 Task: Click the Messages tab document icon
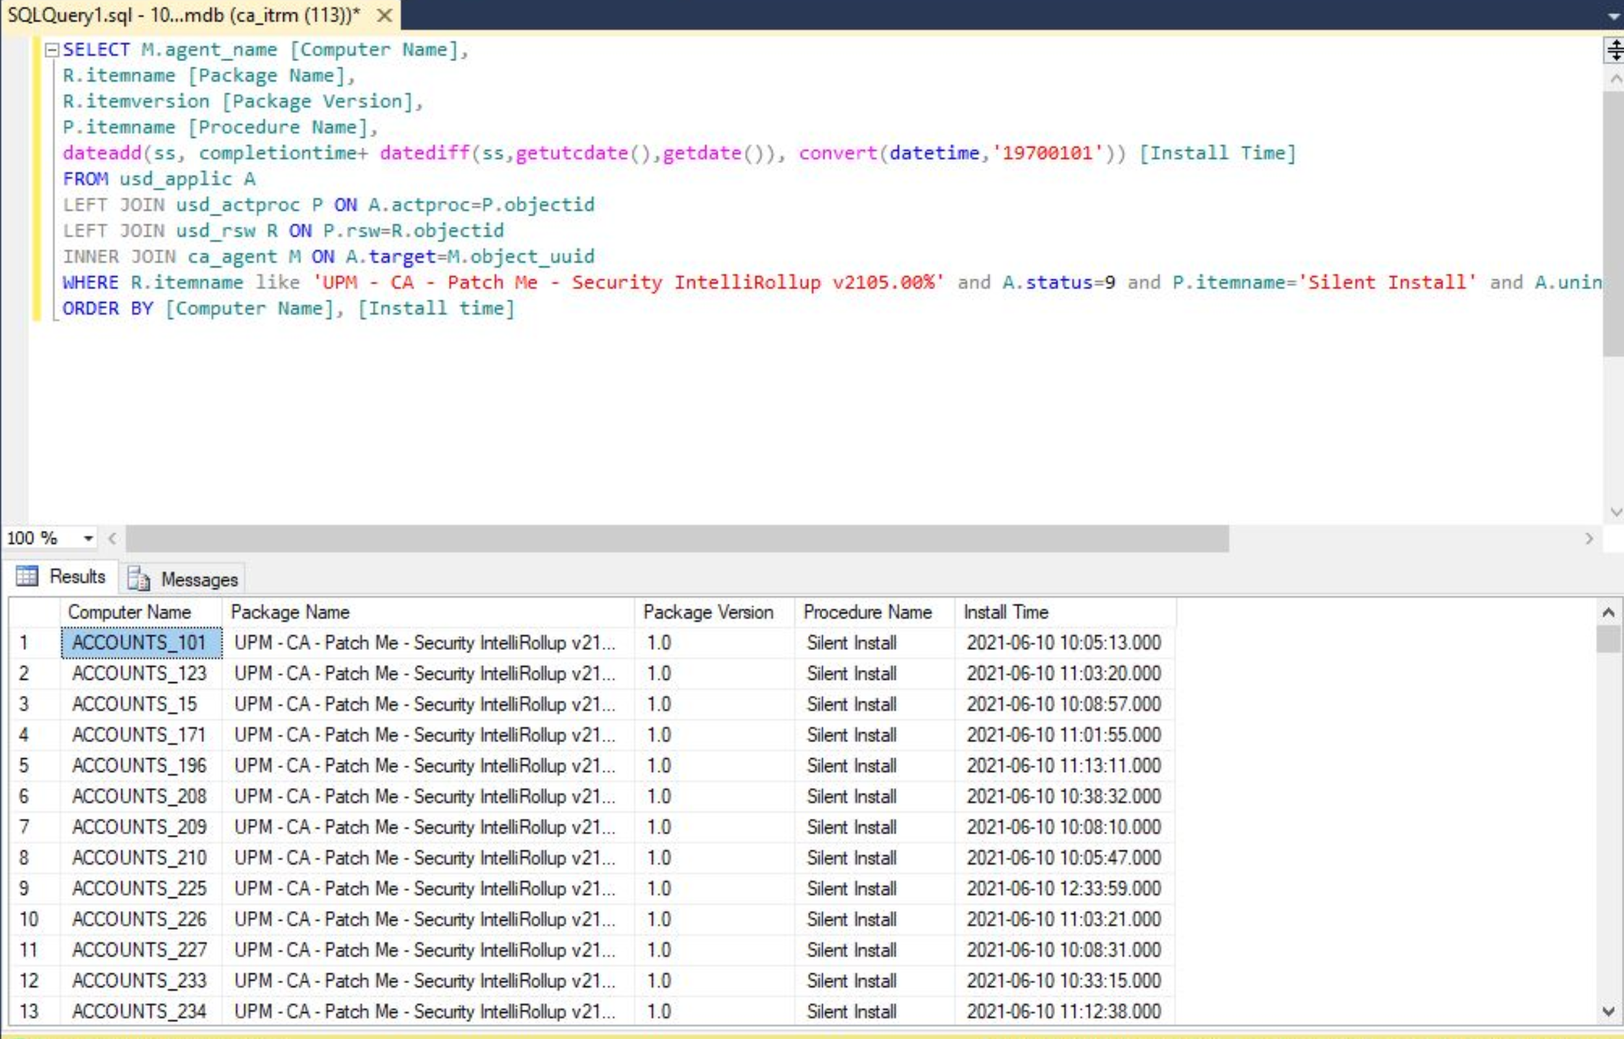click(139, 579)
